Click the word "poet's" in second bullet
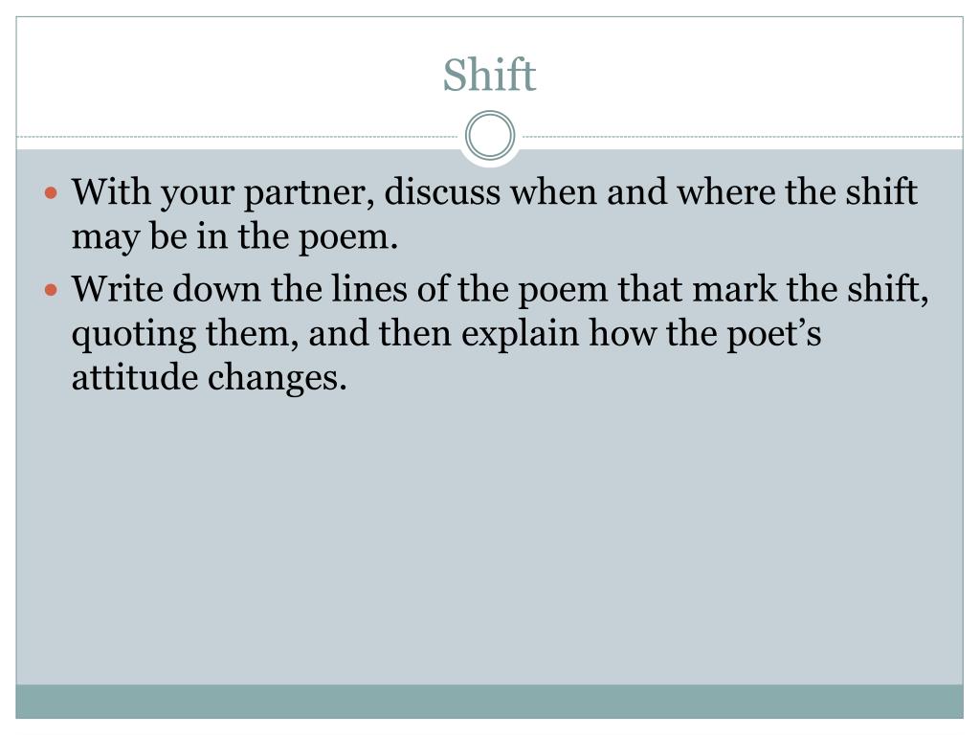Viewport: 980px width, 735px height. pyautogui.click(x=773, y=334)
